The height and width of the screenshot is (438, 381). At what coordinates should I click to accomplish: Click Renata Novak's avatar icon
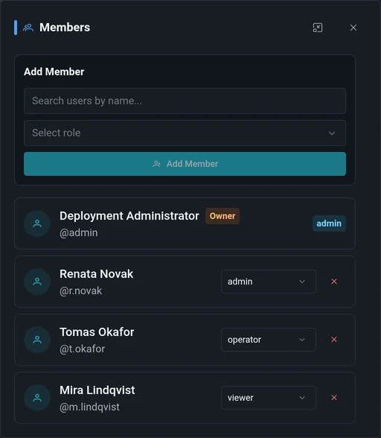click(37, 282)
